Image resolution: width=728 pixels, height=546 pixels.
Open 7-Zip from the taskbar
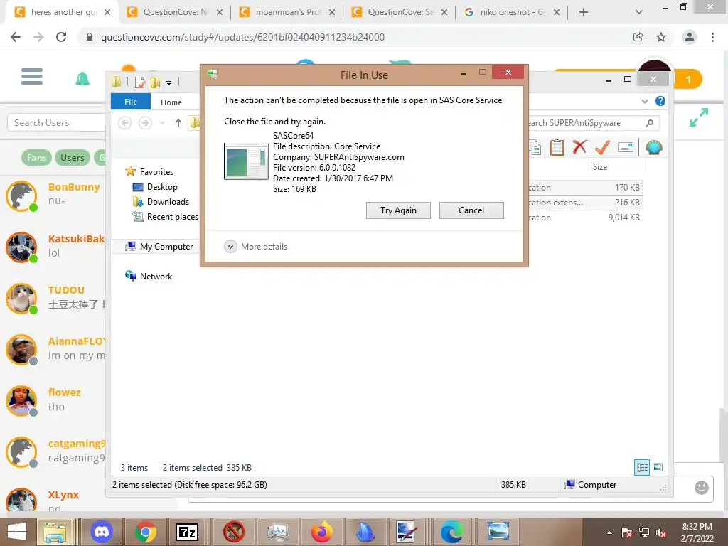click(187, 532)
